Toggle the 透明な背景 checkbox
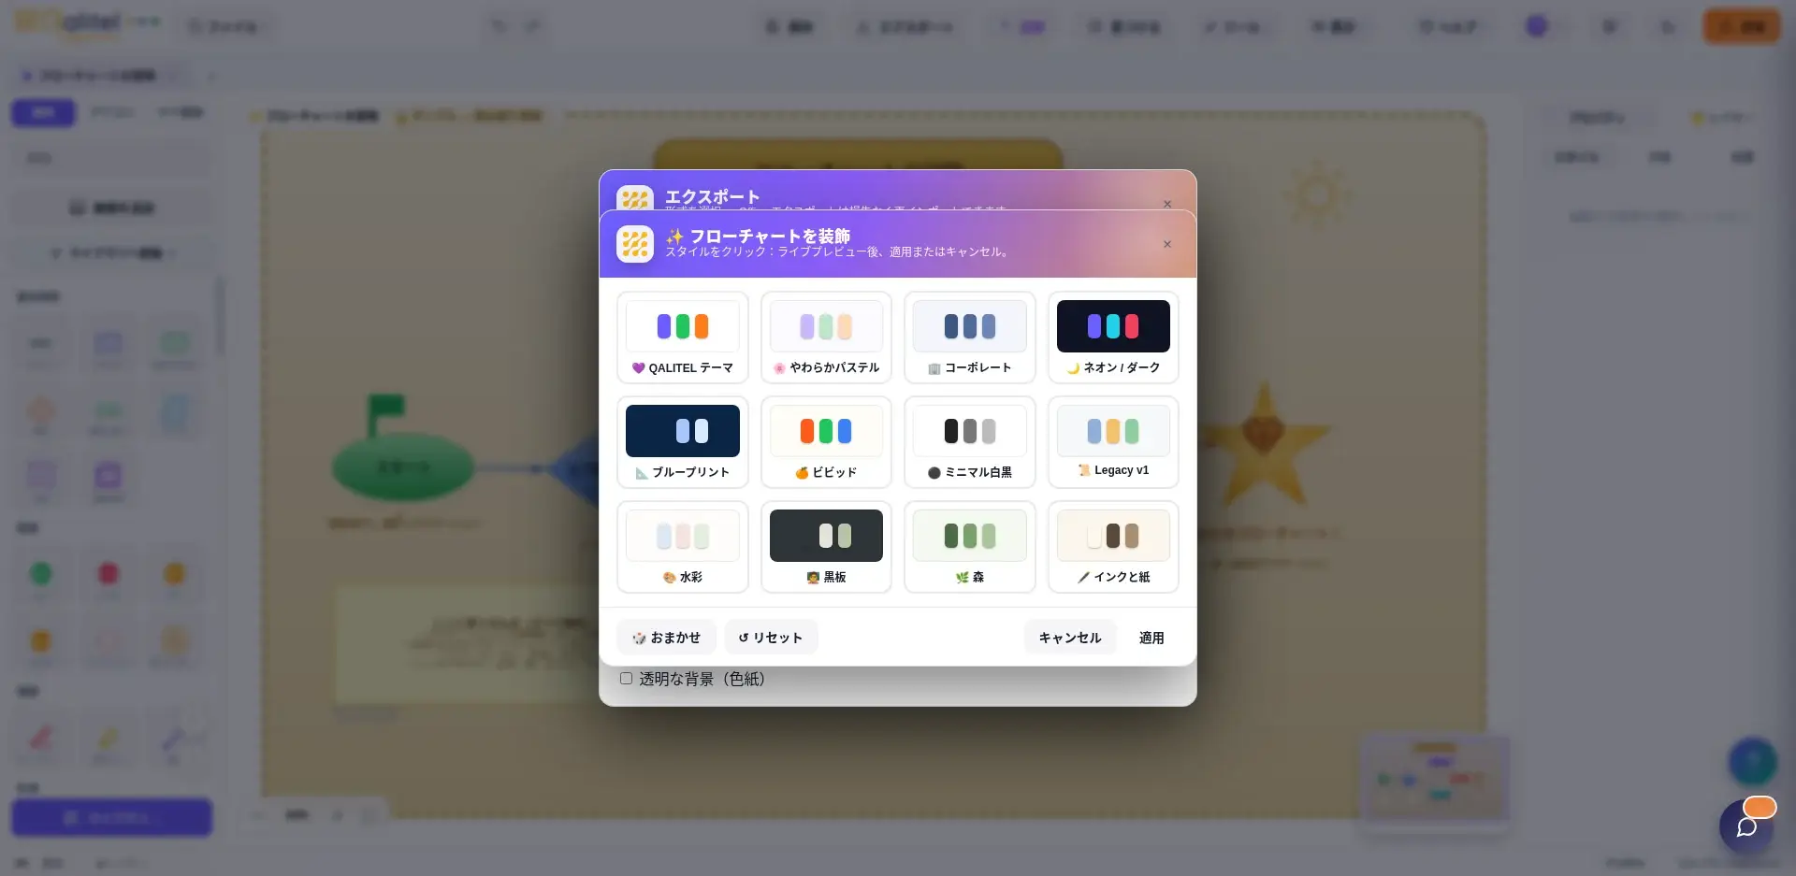 coord(626,679)
